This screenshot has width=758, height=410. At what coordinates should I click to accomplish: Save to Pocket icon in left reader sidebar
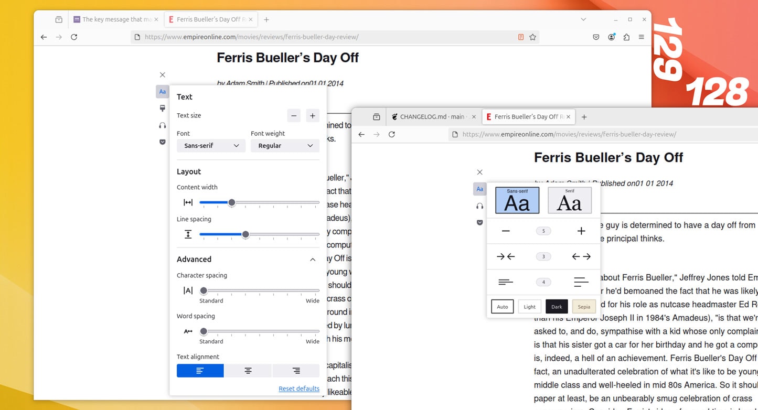coord(163,142)
